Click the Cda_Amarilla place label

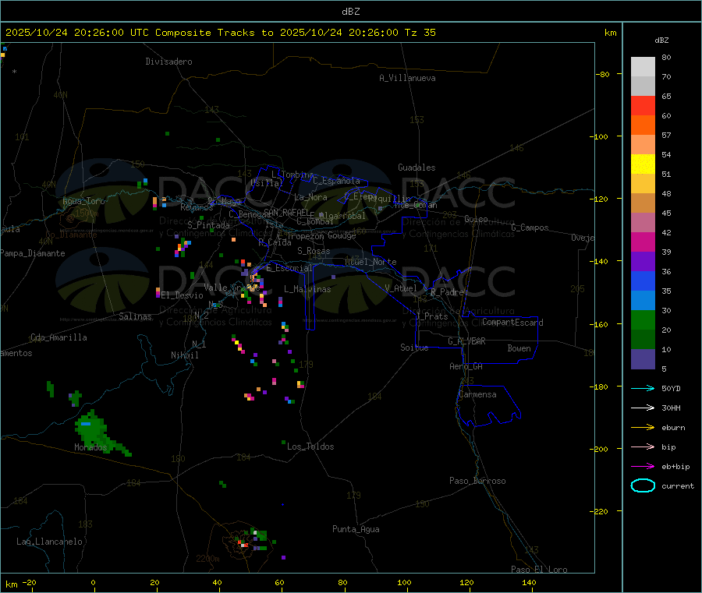click(58, 337)
